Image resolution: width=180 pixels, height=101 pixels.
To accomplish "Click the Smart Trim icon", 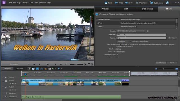I will point(41,69).
